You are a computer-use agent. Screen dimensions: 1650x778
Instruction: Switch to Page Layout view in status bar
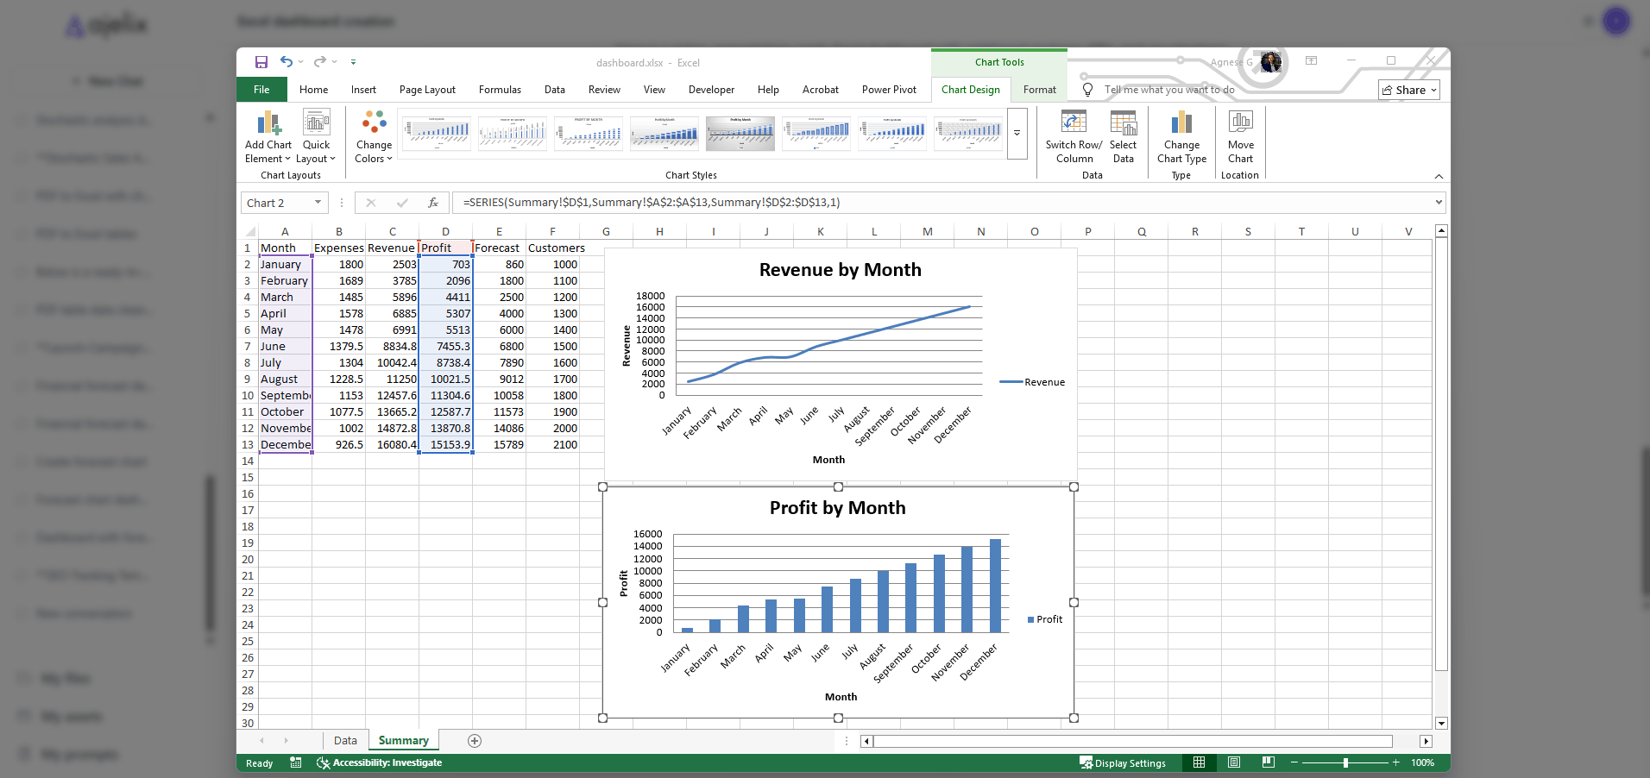(1232, 762)
